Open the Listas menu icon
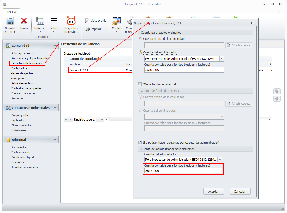This screenshot has width=287, height=213. click(x=54, y=21)
